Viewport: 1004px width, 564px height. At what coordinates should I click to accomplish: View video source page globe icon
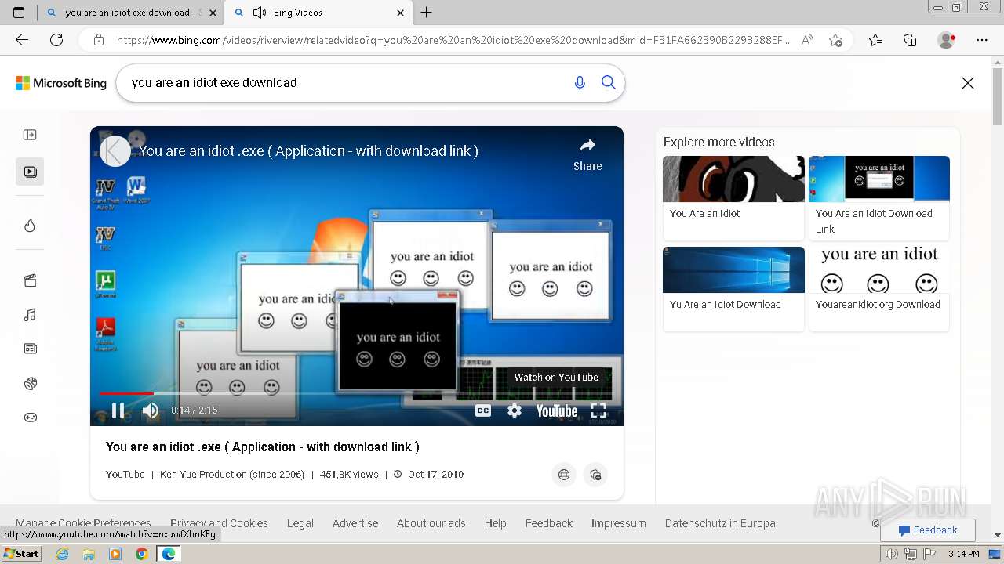tap(564, 475)
